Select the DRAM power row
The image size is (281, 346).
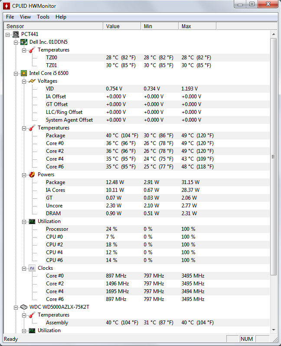(x=157, y=213)
